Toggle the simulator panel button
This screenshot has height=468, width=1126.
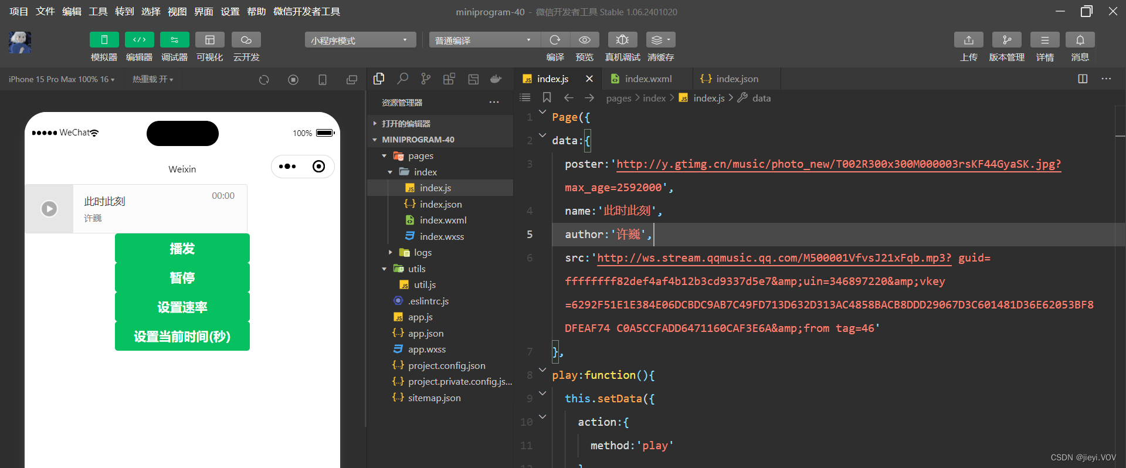[x=104, y=40]
